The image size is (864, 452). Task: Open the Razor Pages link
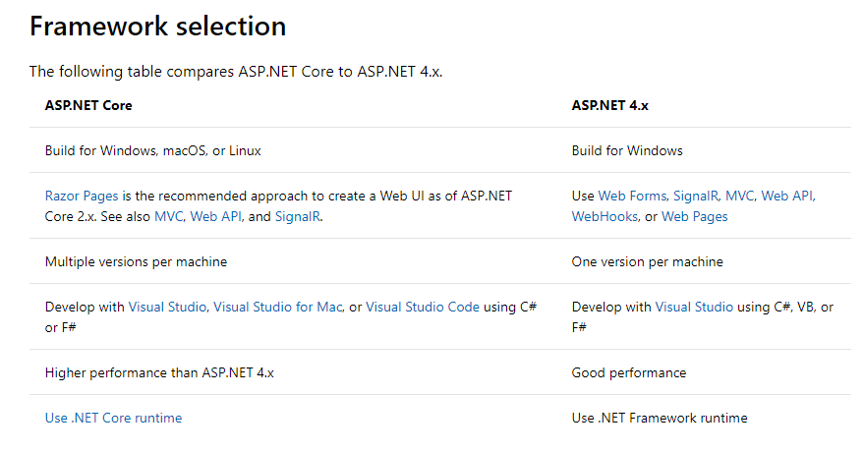pos(82,196)
